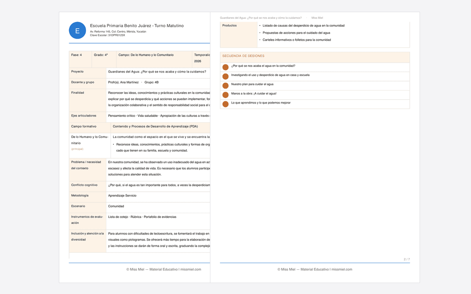This screenshot has height=294, width=471.
Task: Click the '(principal)' tag under De lo Humano
Action: (77, 149)
